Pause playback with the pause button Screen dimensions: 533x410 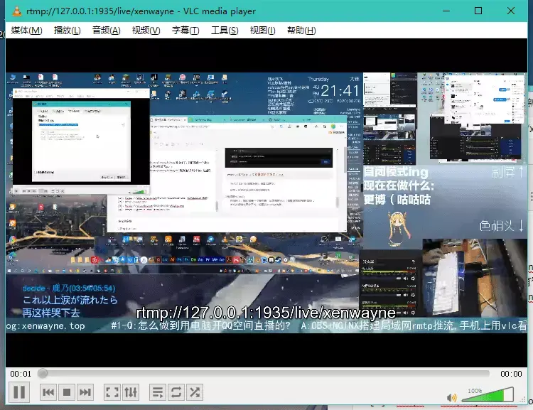[19, 392]
